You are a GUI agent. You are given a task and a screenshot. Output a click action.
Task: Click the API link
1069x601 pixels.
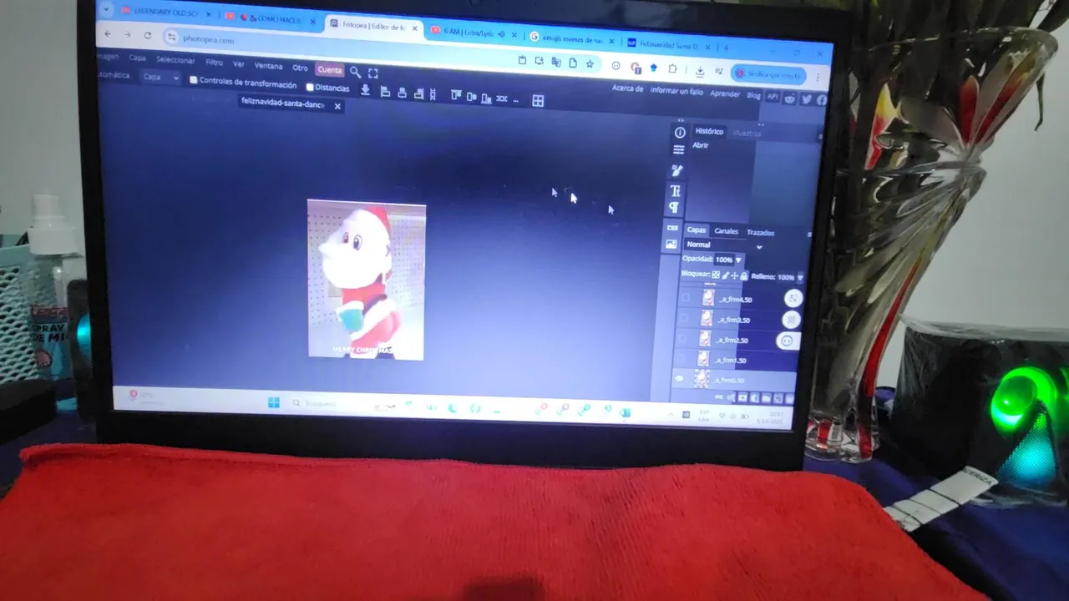[x=773, y=97]
